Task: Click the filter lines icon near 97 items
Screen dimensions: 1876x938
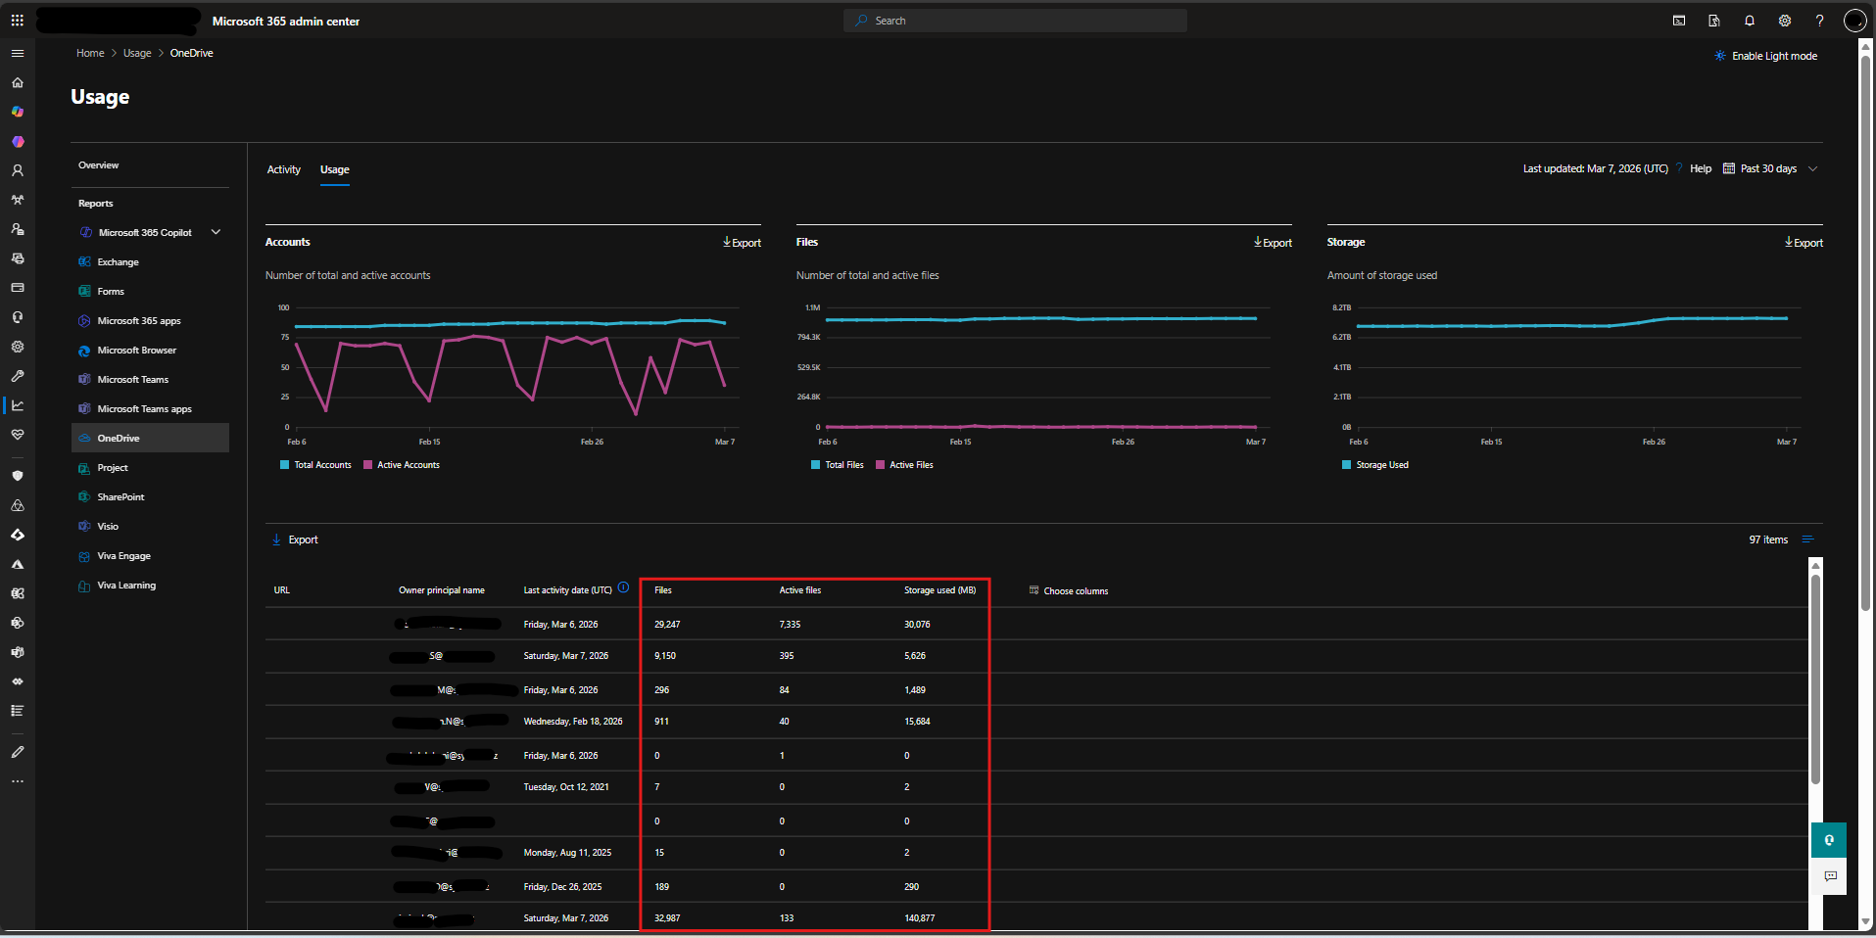Action: (x=1808, y=539)
